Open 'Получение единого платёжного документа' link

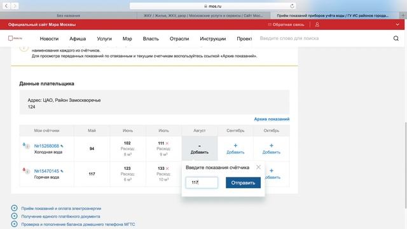coord(61,216)
